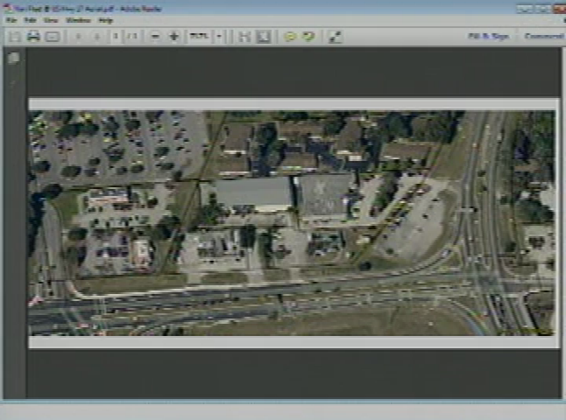Click the Save file toolbar icon
Screen dimensions: 566x420
(x=14, y=37)
